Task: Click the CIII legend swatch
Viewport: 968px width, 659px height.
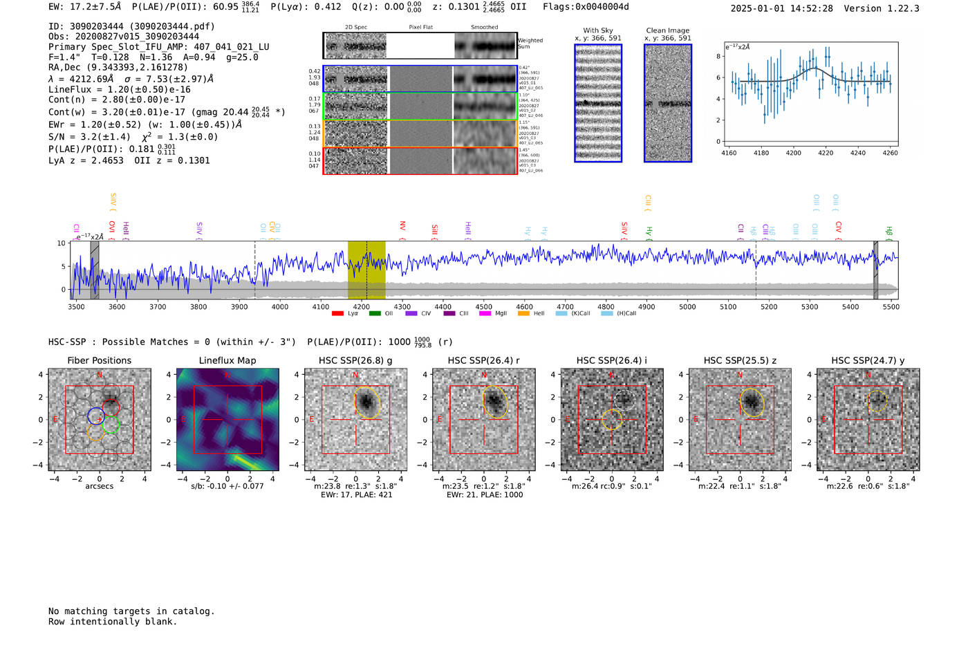Action: 449,313
